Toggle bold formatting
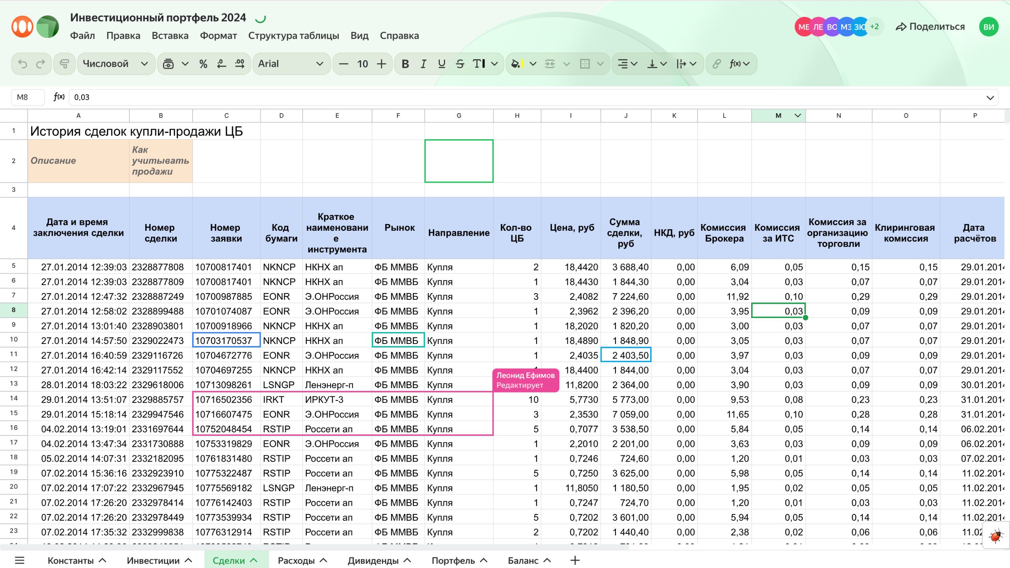This screenshot has height=568, width=1010. 405,64
